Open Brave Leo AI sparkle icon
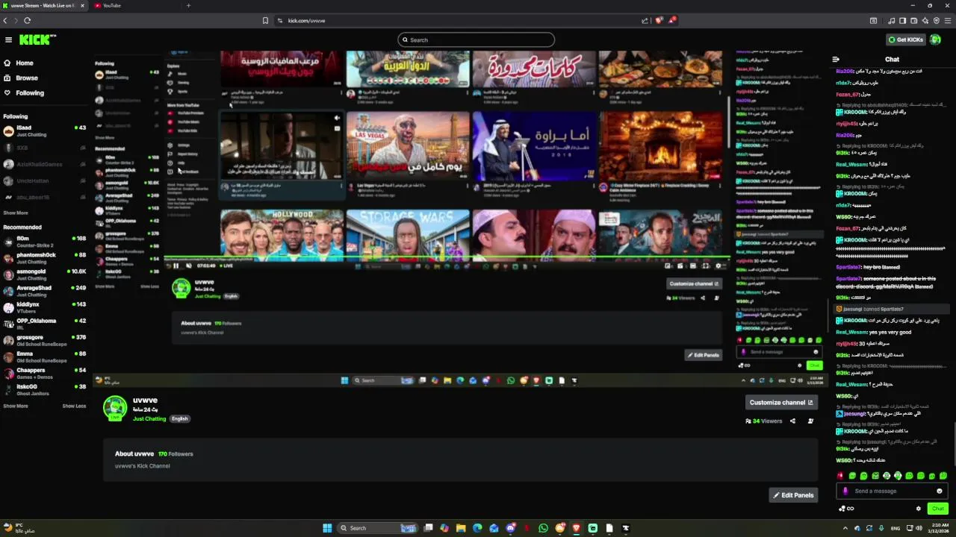The image size is (956, 537). [x=925, y=20]
